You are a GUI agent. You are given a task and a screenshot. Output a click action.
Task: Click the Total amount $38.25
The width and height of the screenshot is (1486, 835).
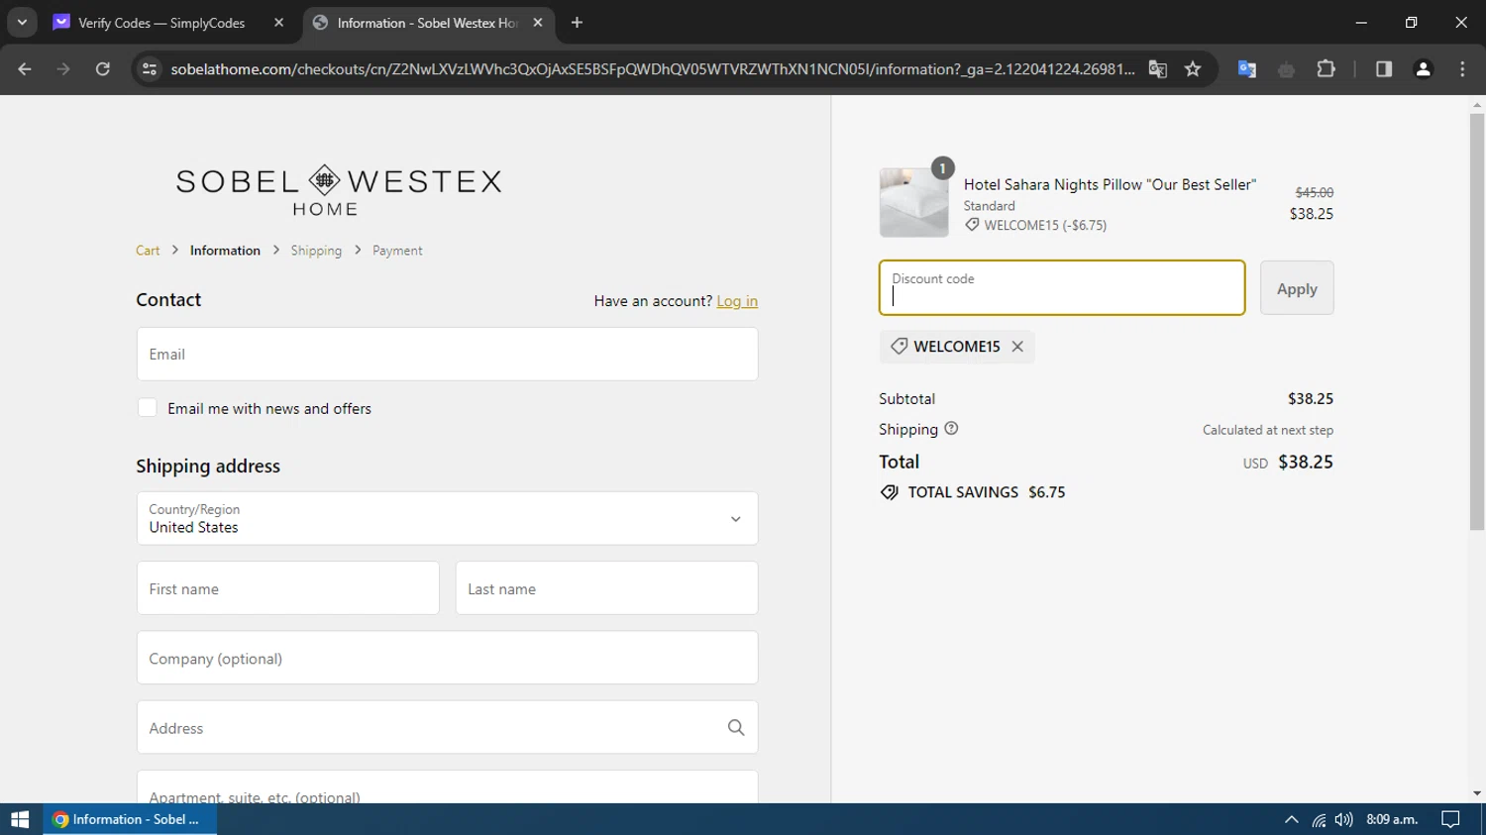pyautogui.click(x=1306, y=462)
